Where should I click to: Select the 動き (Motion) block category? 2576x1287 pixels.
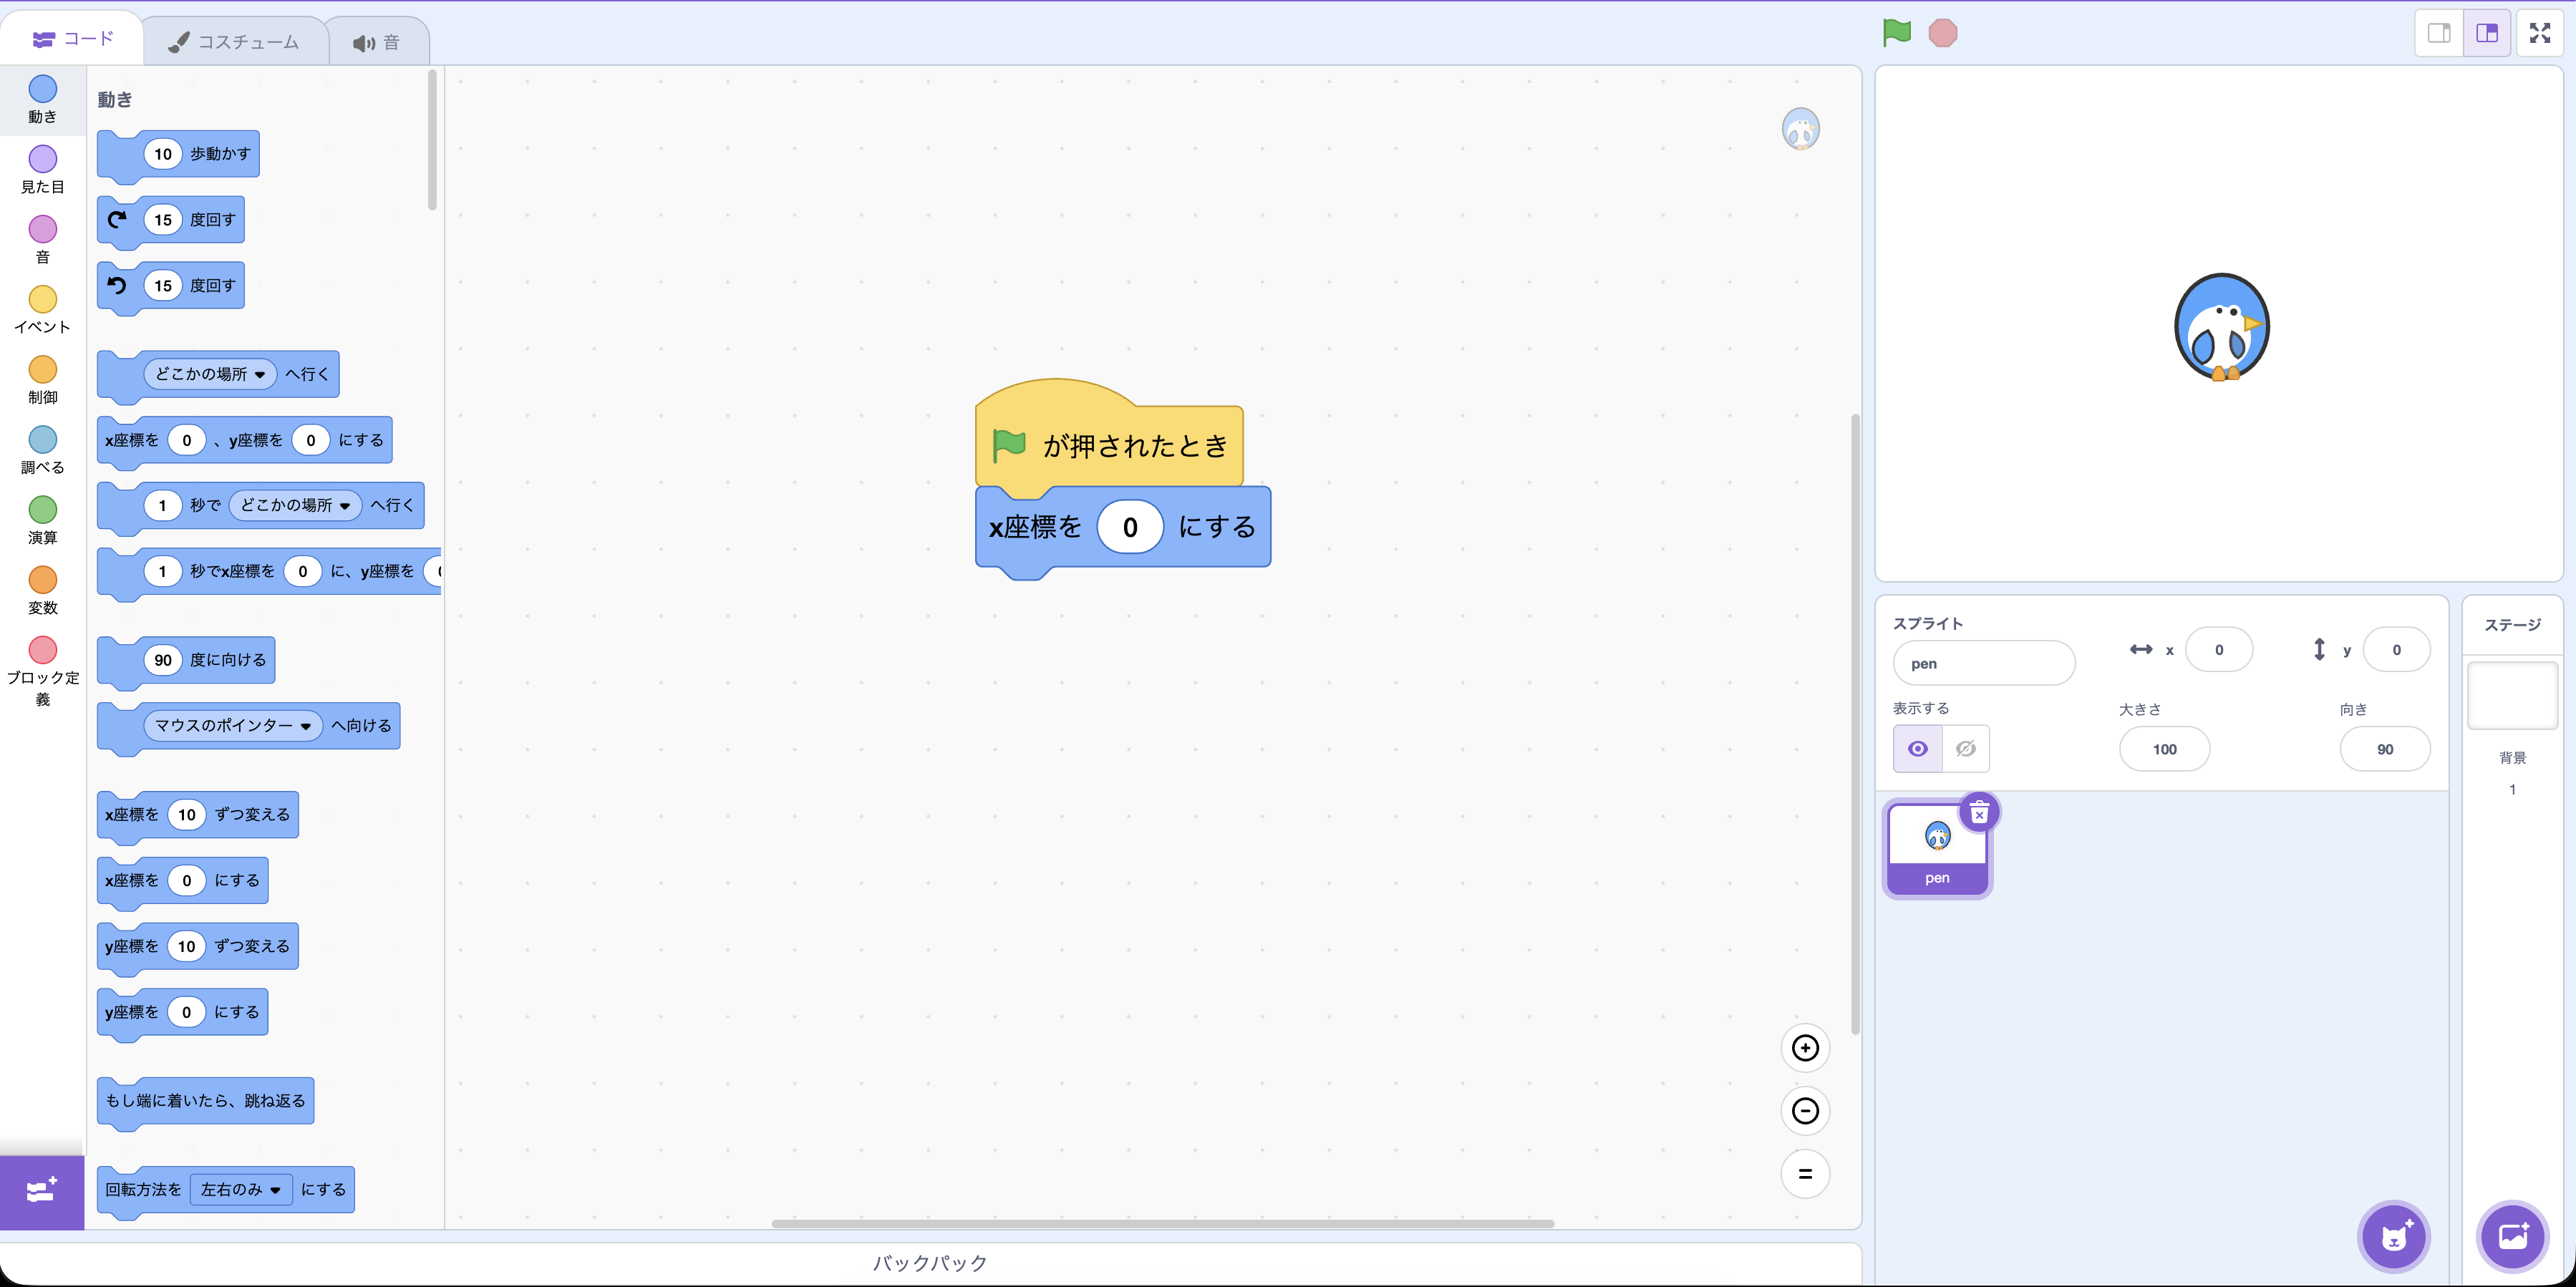[42, 99]
